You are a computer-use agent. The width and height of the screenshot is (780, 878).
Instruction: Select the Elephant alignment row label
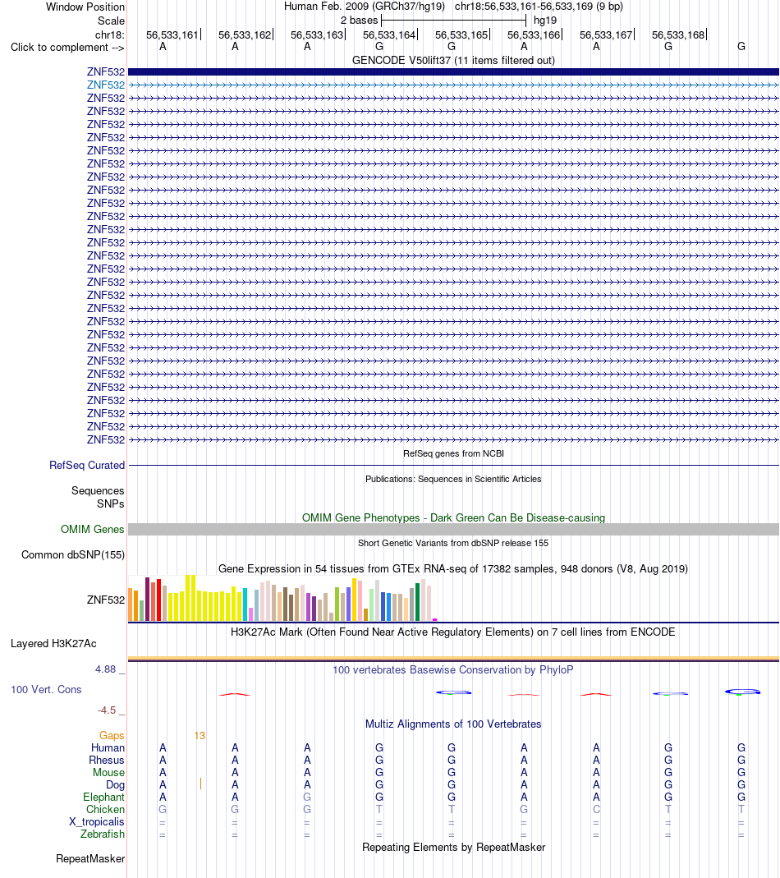pos(103,798)
